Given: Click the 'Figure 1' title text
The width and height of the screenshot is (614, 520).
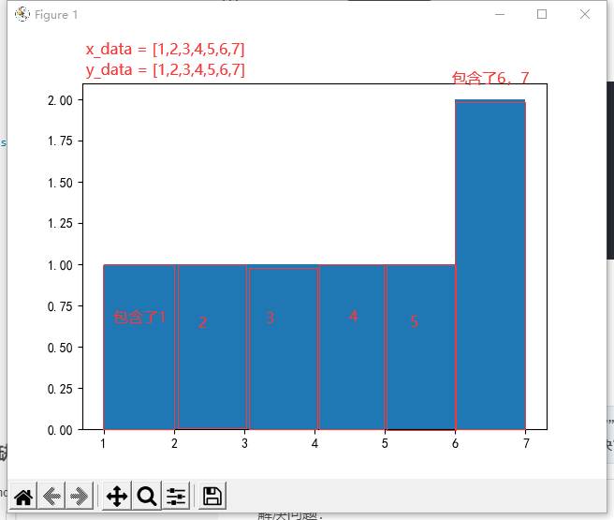Looking at the screenshot, I should (x=56, y=15).
